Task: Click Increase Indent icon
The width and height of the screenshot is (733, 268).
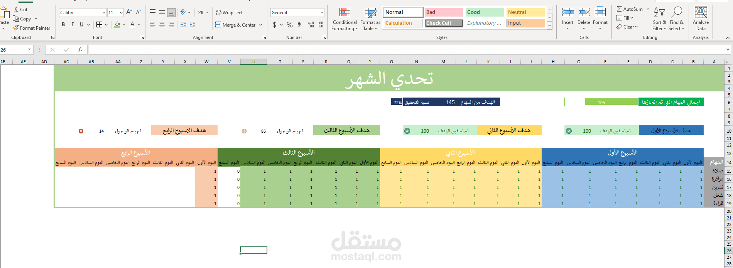Action: point(193,24)
